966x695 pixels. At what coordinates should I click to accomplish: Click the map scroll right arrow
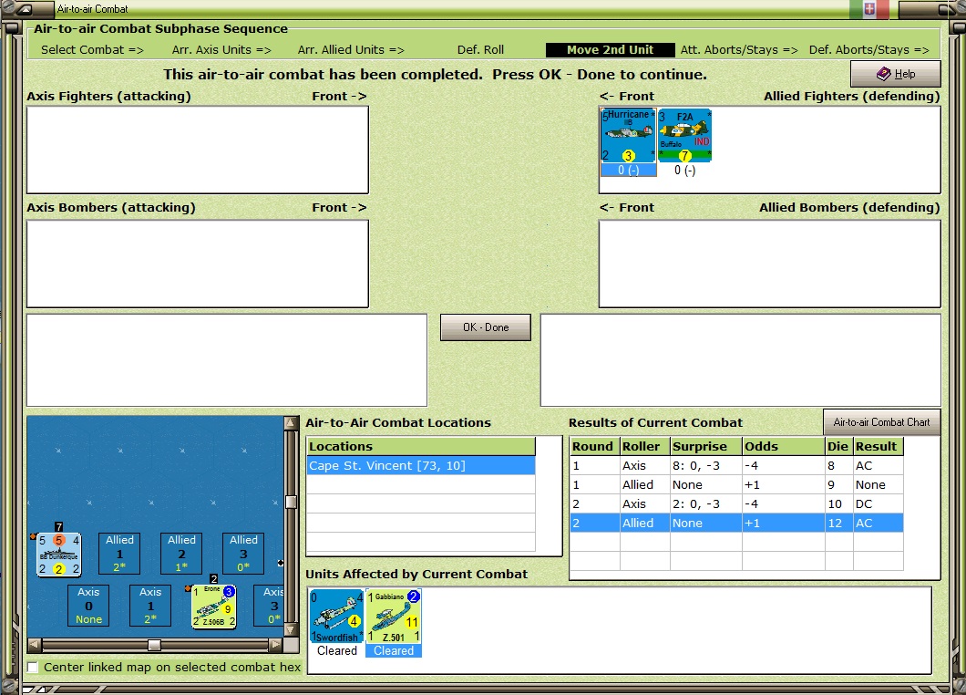(275, 645)
